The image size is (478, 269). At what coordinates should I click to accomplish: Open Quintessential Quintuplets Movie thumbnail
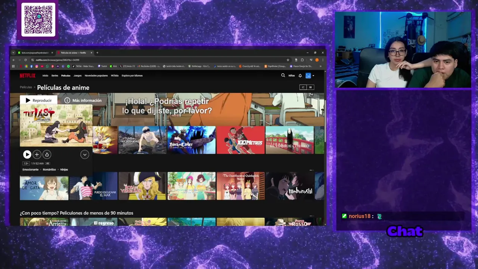coord(240,186)
